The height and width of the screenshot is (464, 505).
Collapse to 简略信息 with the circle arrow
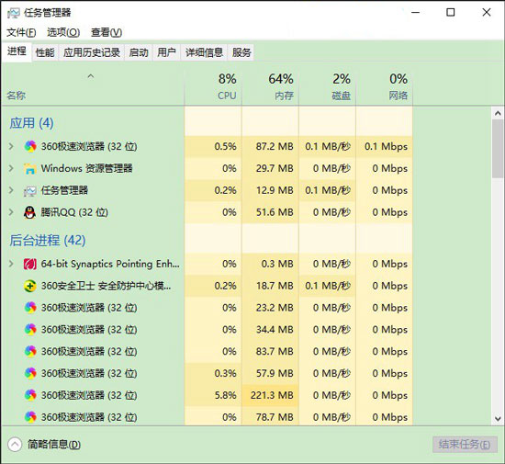pos(15,445)
